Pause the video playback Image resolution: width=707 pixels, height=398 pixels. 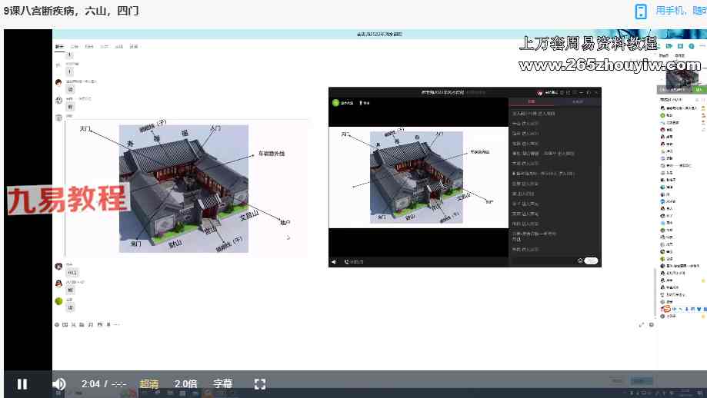coord(22,384)
